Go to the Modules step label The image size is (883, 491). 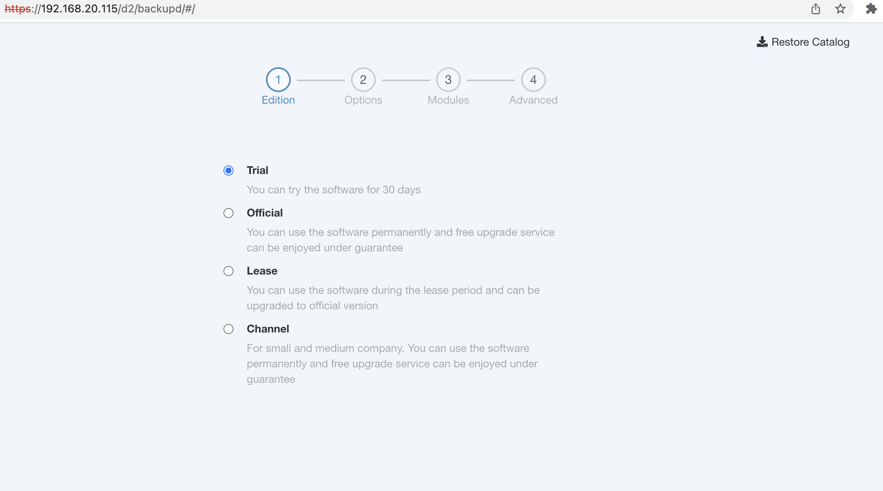(448, 100)
